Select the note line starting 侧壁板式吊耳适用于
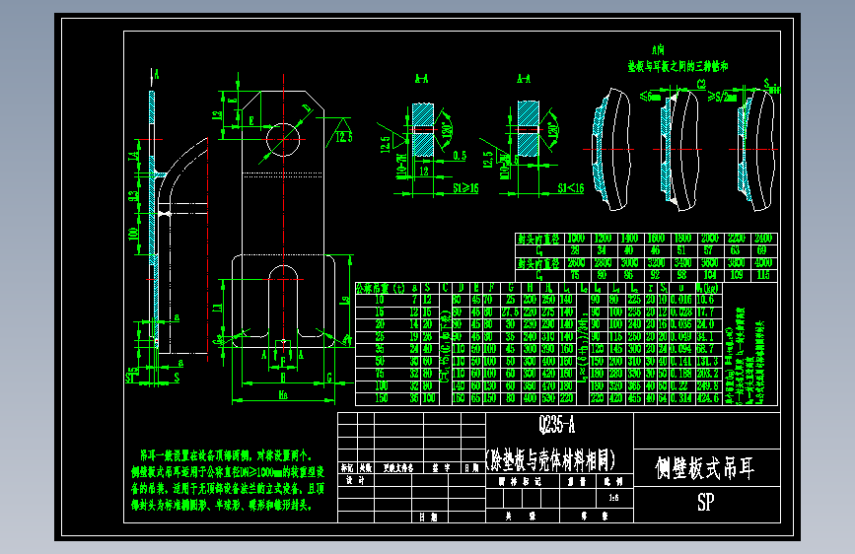The height and width of the screenshot is (554, 855). coord(228,471)
